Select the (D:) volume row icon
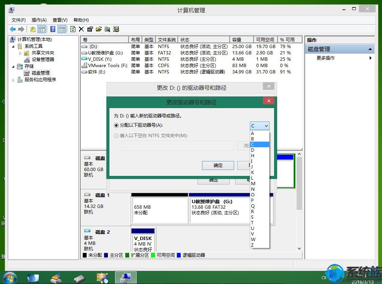 coord(84,47)
